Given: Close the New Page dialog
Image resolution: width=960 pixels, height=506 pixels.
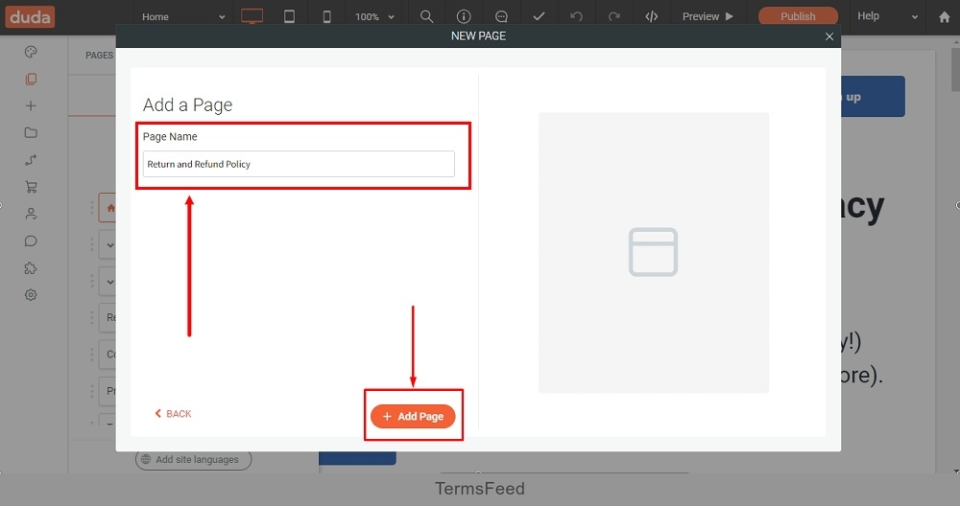Looking at the screenshot, I should pos(829,36).
